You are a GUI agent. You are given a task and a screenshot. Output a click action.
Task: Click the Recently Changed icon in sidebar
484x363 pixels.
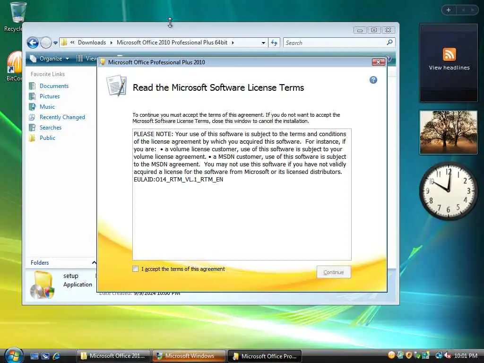point(32,117)
